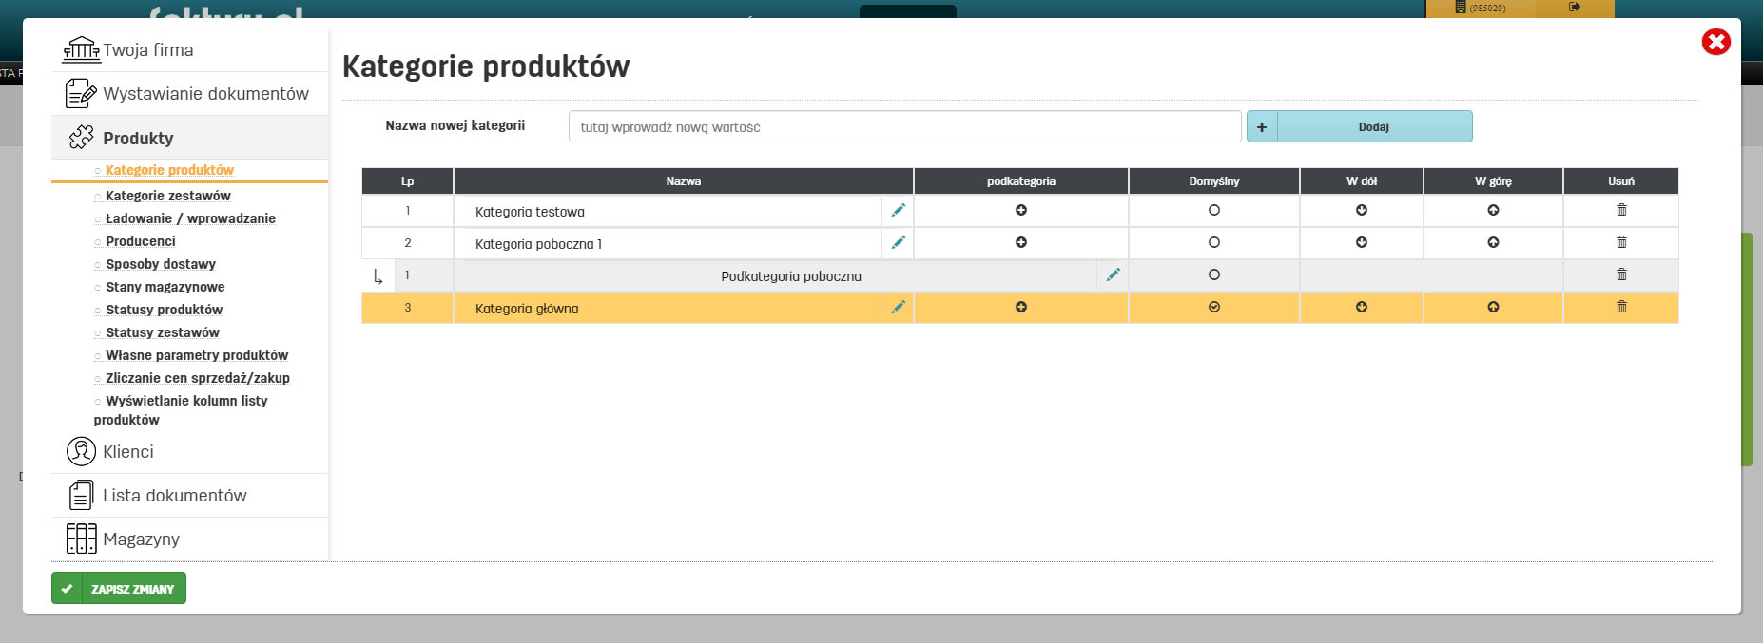Go to Kategorie zestawów

point(168,196)
